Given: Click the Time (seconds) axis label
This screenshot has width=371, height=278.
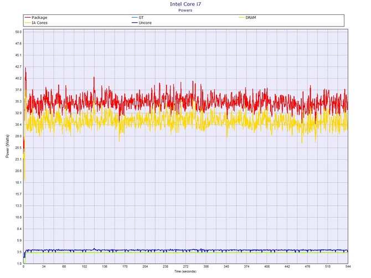Looking at the screenshot, I should coord(185,272).
